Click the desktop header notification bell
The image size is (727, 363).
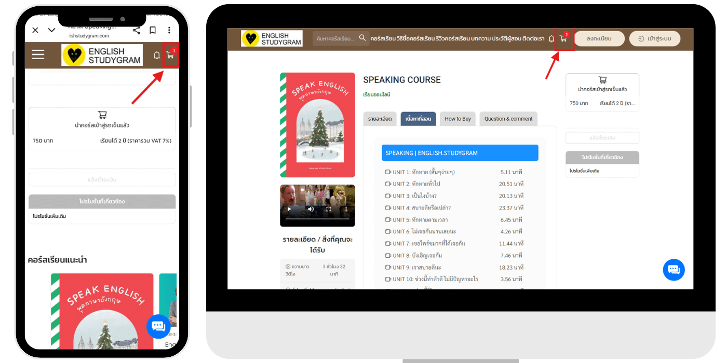pyautogui.click(x=551, y=39)
